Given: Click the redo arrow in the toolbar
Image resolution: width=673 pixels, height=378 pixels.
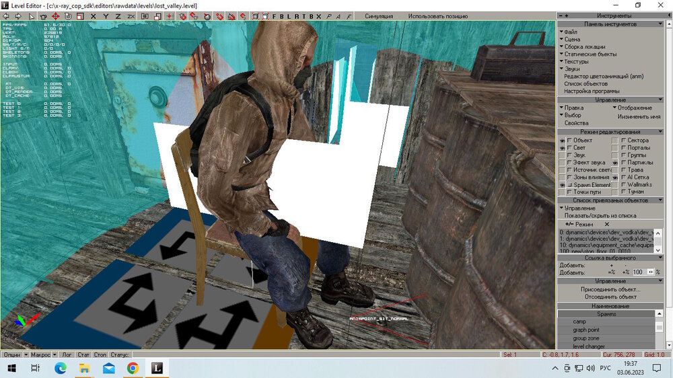Looking at the screenshot, I should coord(19,15).
